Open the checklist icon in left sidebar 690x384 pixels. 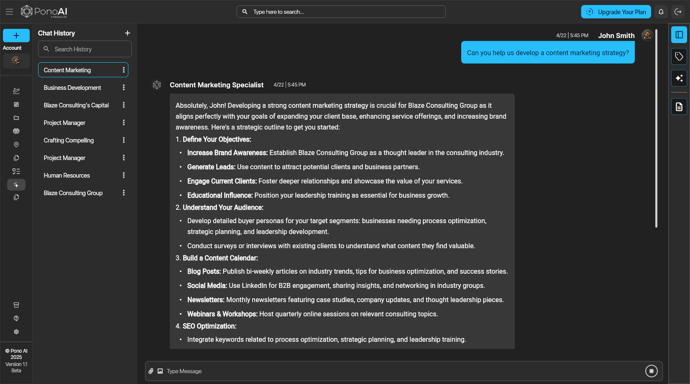click(x=16, y=171)
